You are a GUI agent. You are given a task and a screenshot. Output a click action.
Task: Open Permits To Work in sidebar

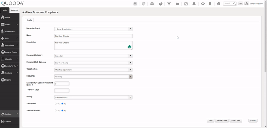coord(10,66)
